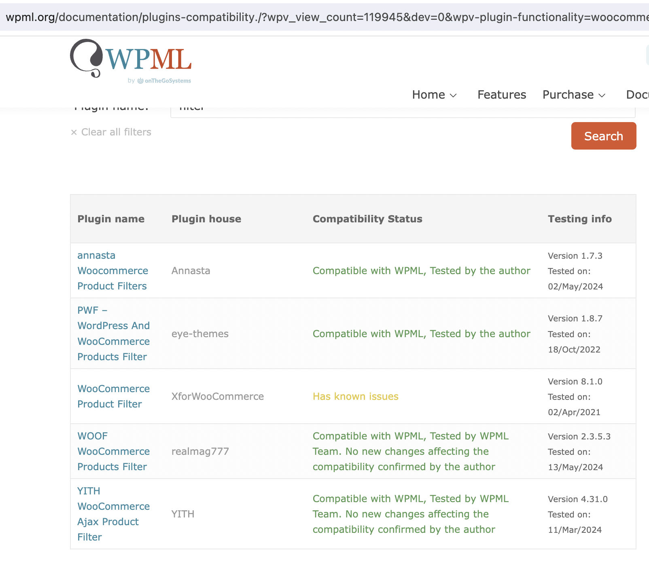
Task: Expand the Purchase menu chevron
Action: tap(602, 95)
